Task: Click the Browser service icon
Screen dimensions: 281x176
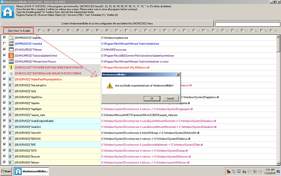Action: click(11, 156)
